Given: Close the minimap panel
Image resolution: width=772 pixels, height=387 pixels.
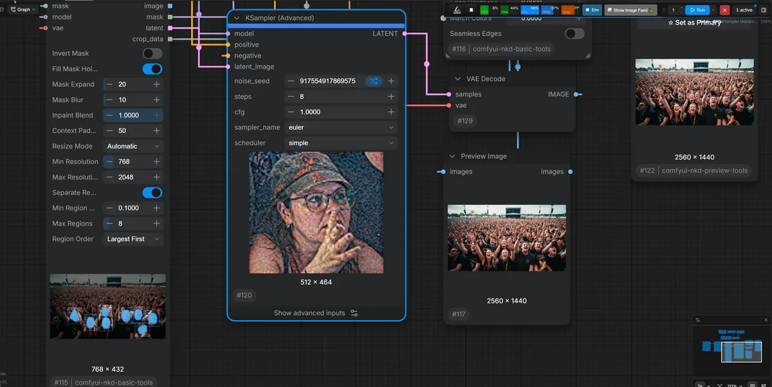Looking at the screenshot, I should [x=766, y=319].
